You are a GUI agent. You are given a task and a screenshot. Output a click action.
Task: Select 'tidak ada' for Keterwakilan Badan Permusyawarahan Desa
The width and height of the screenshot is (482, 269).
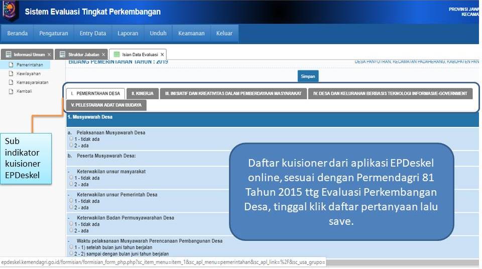pos(71,224)
